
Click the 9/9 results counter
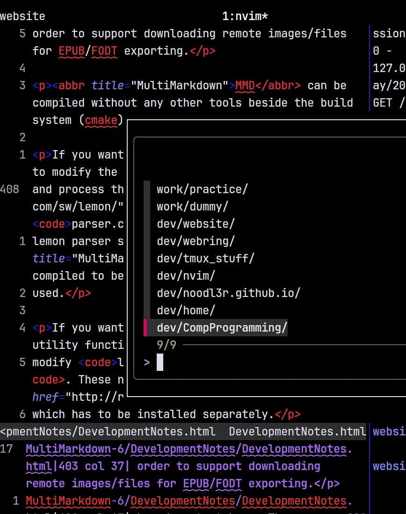pos(166,345)
